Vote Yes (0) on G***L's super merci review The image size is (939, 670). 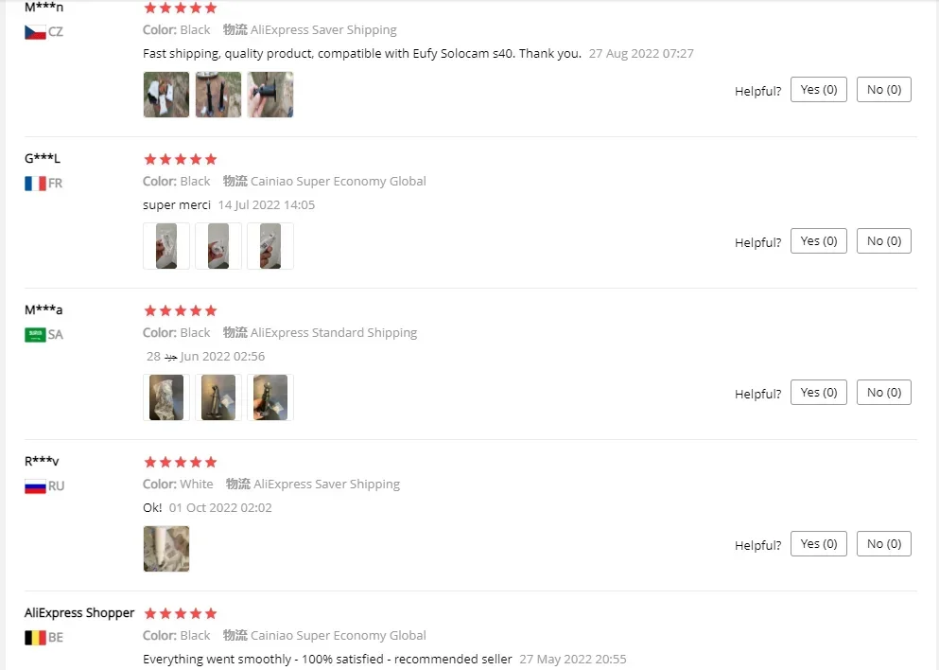(818, 241)
